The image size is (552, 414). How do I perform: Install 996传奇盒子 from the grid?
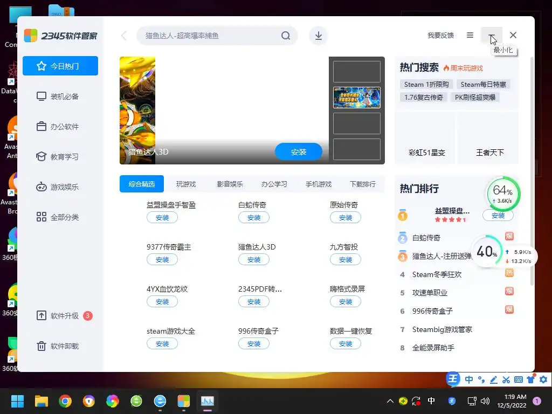(254, 343)
